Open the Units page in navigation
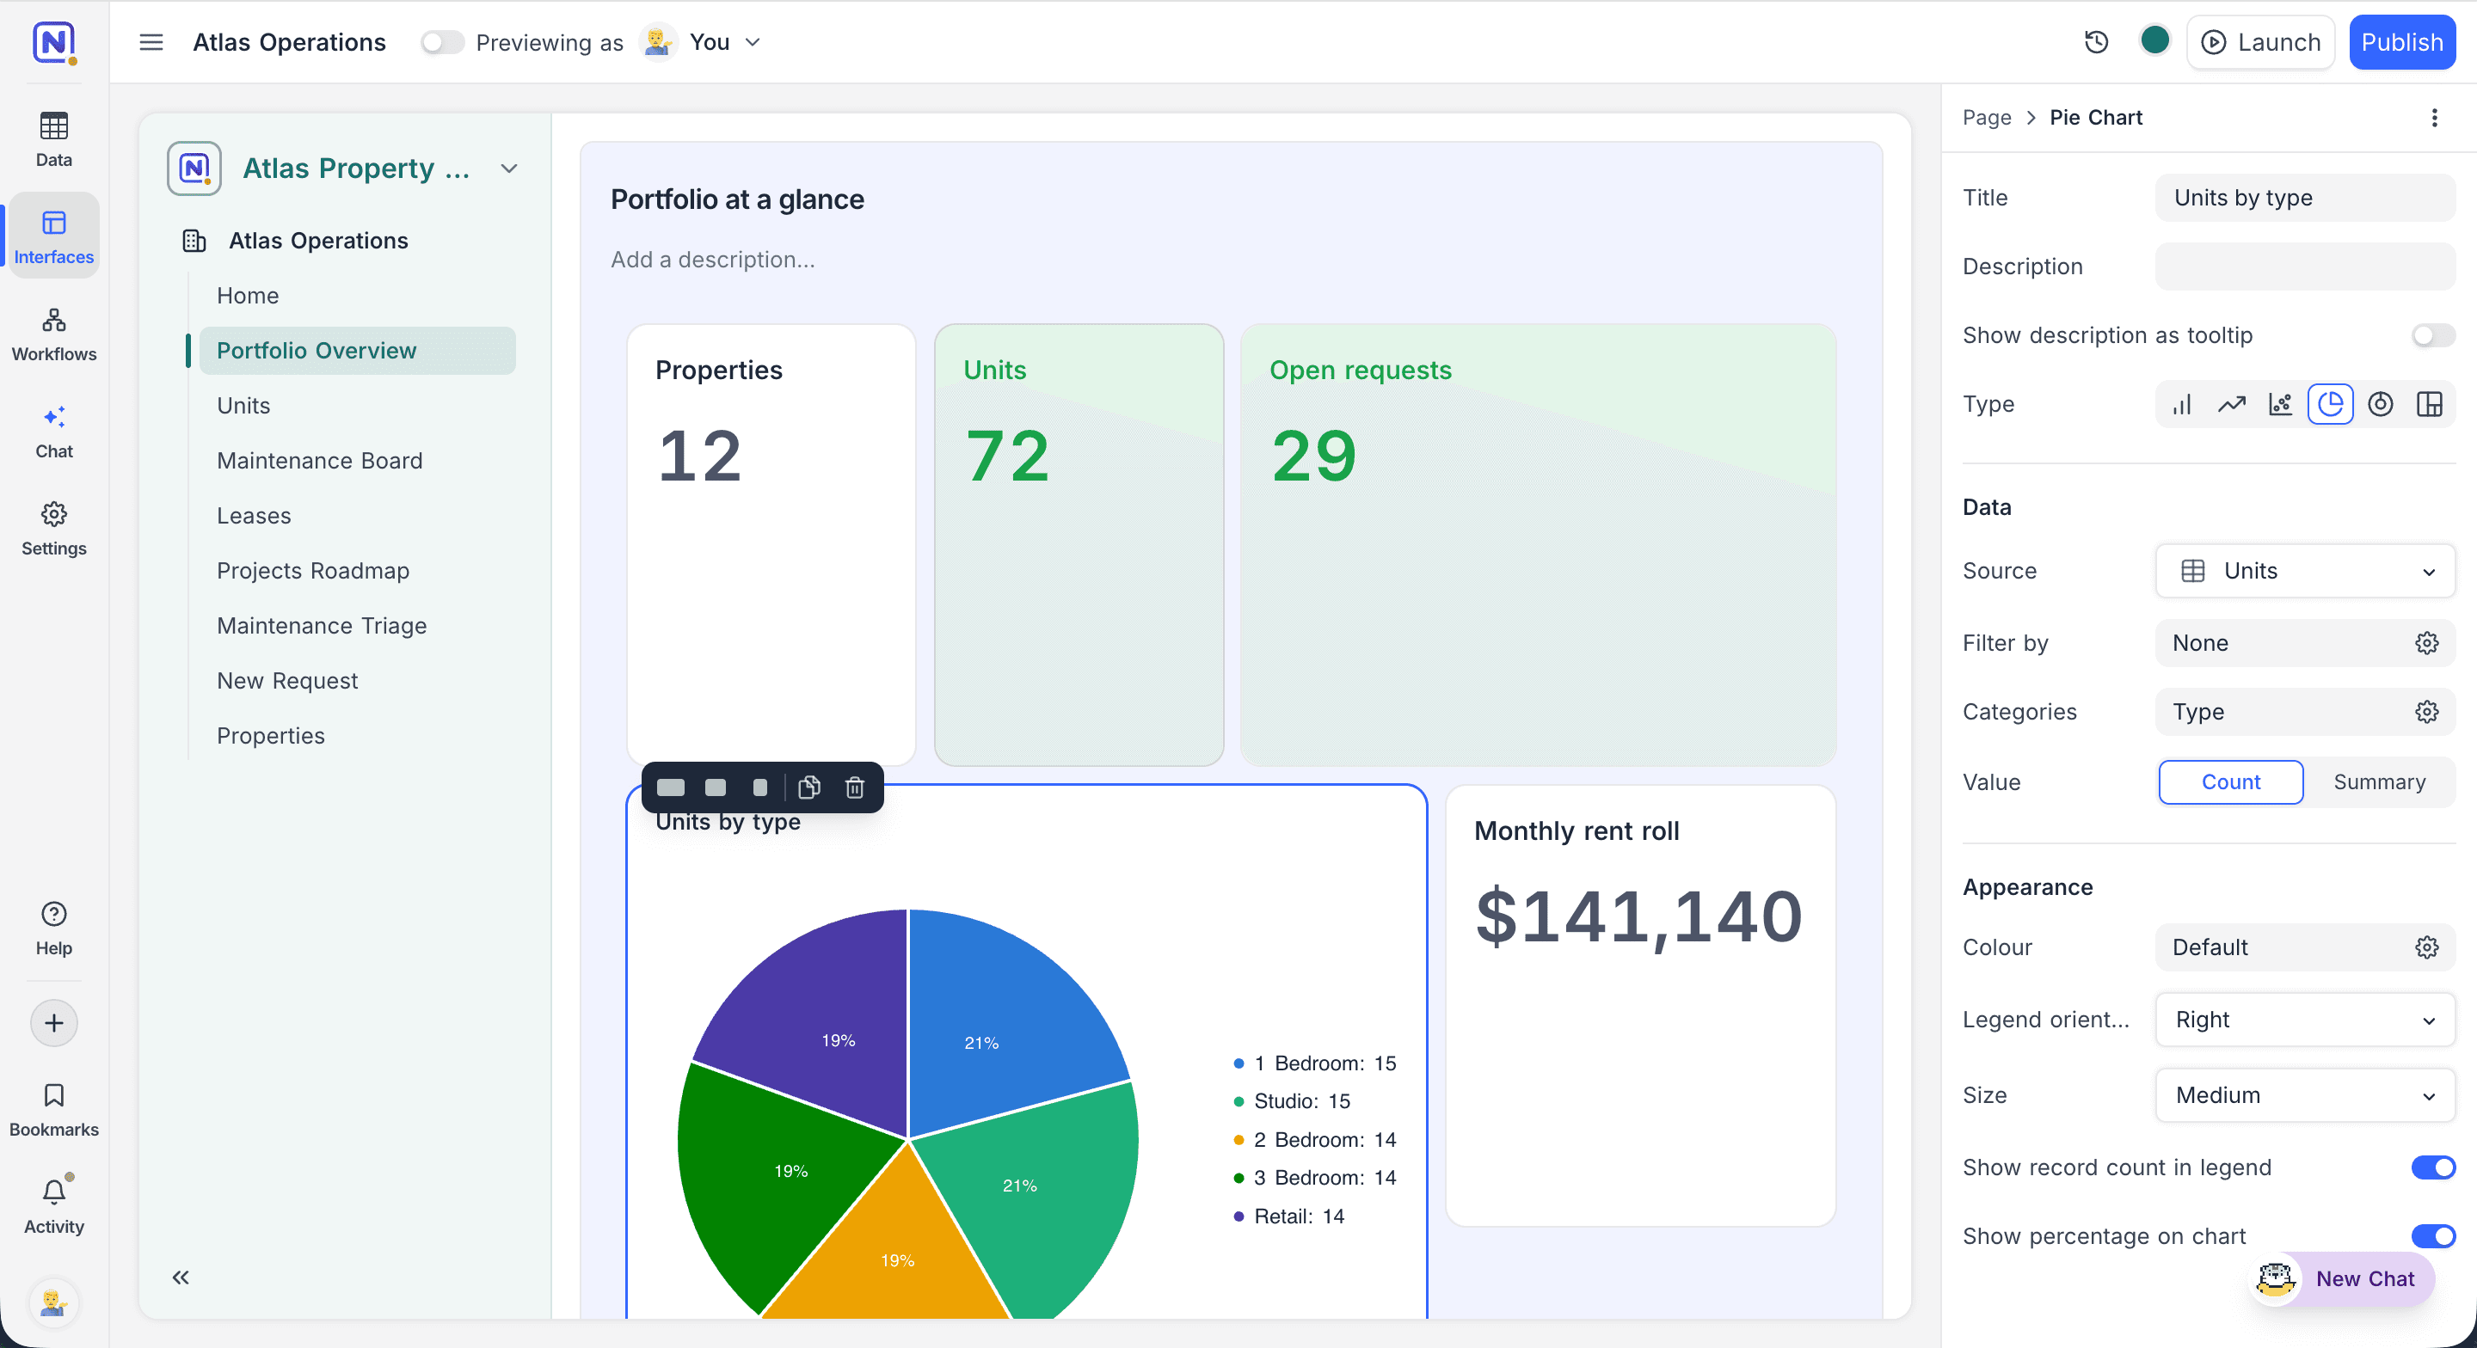Screen dimensions: 2477x1348 tap(243, 405)
